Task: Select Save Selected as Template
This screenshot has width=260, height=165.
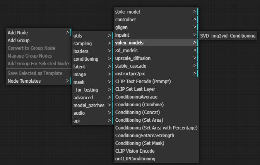Action: click(x=39, y=73)
